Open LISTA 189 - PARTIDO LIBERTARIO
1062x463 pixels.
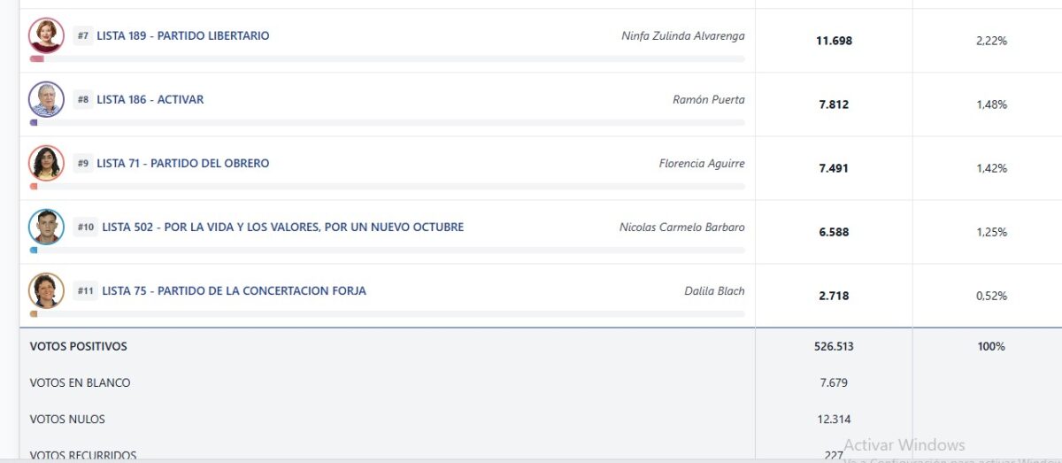click(183, 36)
